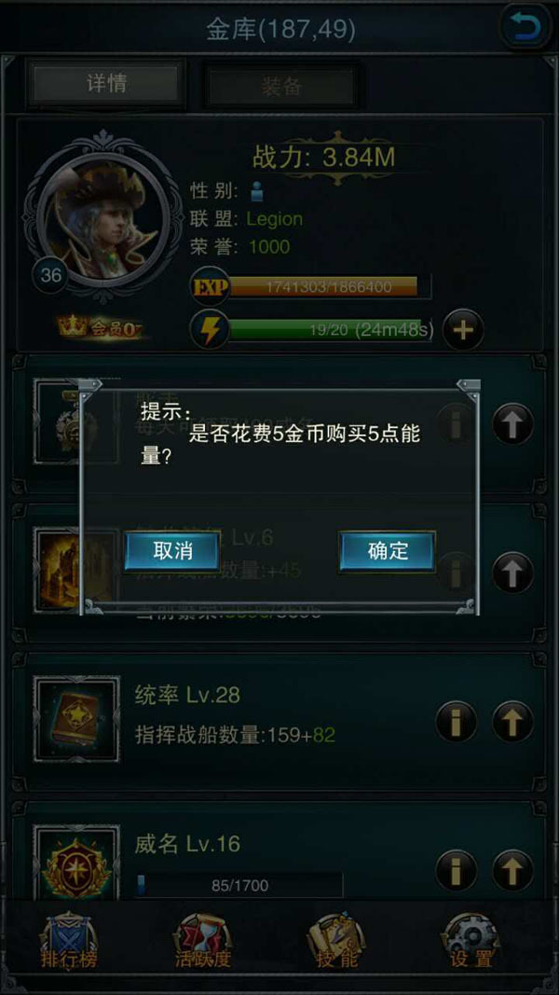Screen dimensions: 559x995
Task: Open the 排行榜 rankings icon
Action: [x=69, y=941]
